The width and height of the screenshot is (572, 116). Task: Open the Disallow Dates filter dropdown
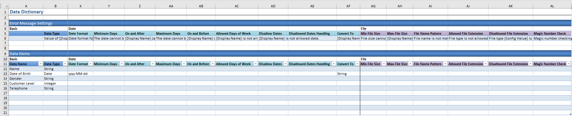pos(285,64)
